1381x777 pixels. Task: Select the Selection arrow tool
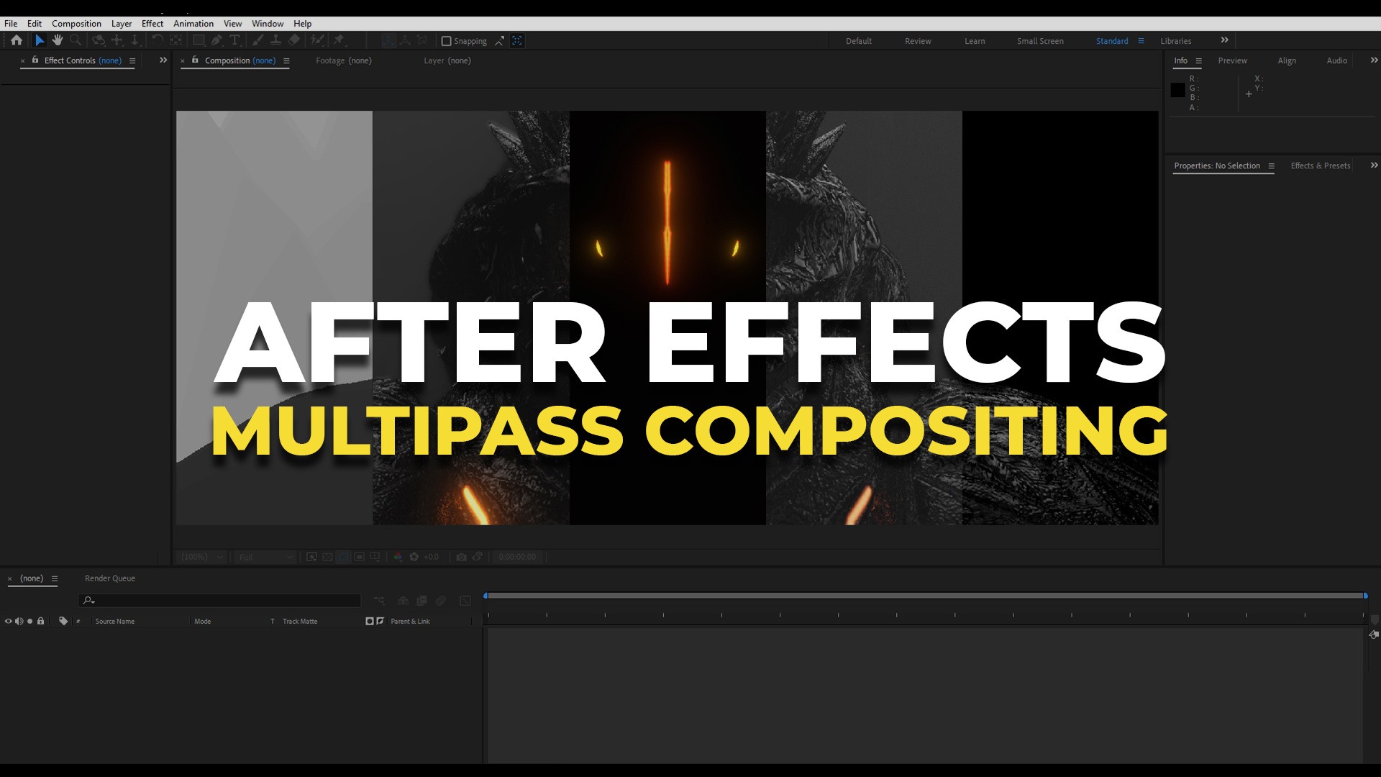click(40, 40)
